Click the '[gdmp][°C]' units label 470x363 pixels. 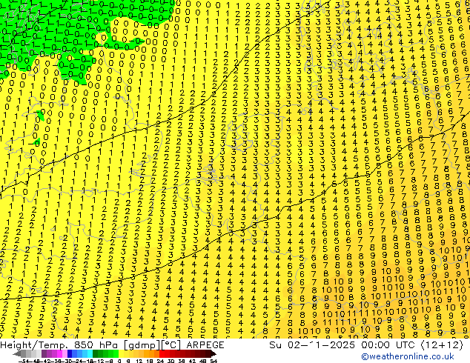(152, 345)
